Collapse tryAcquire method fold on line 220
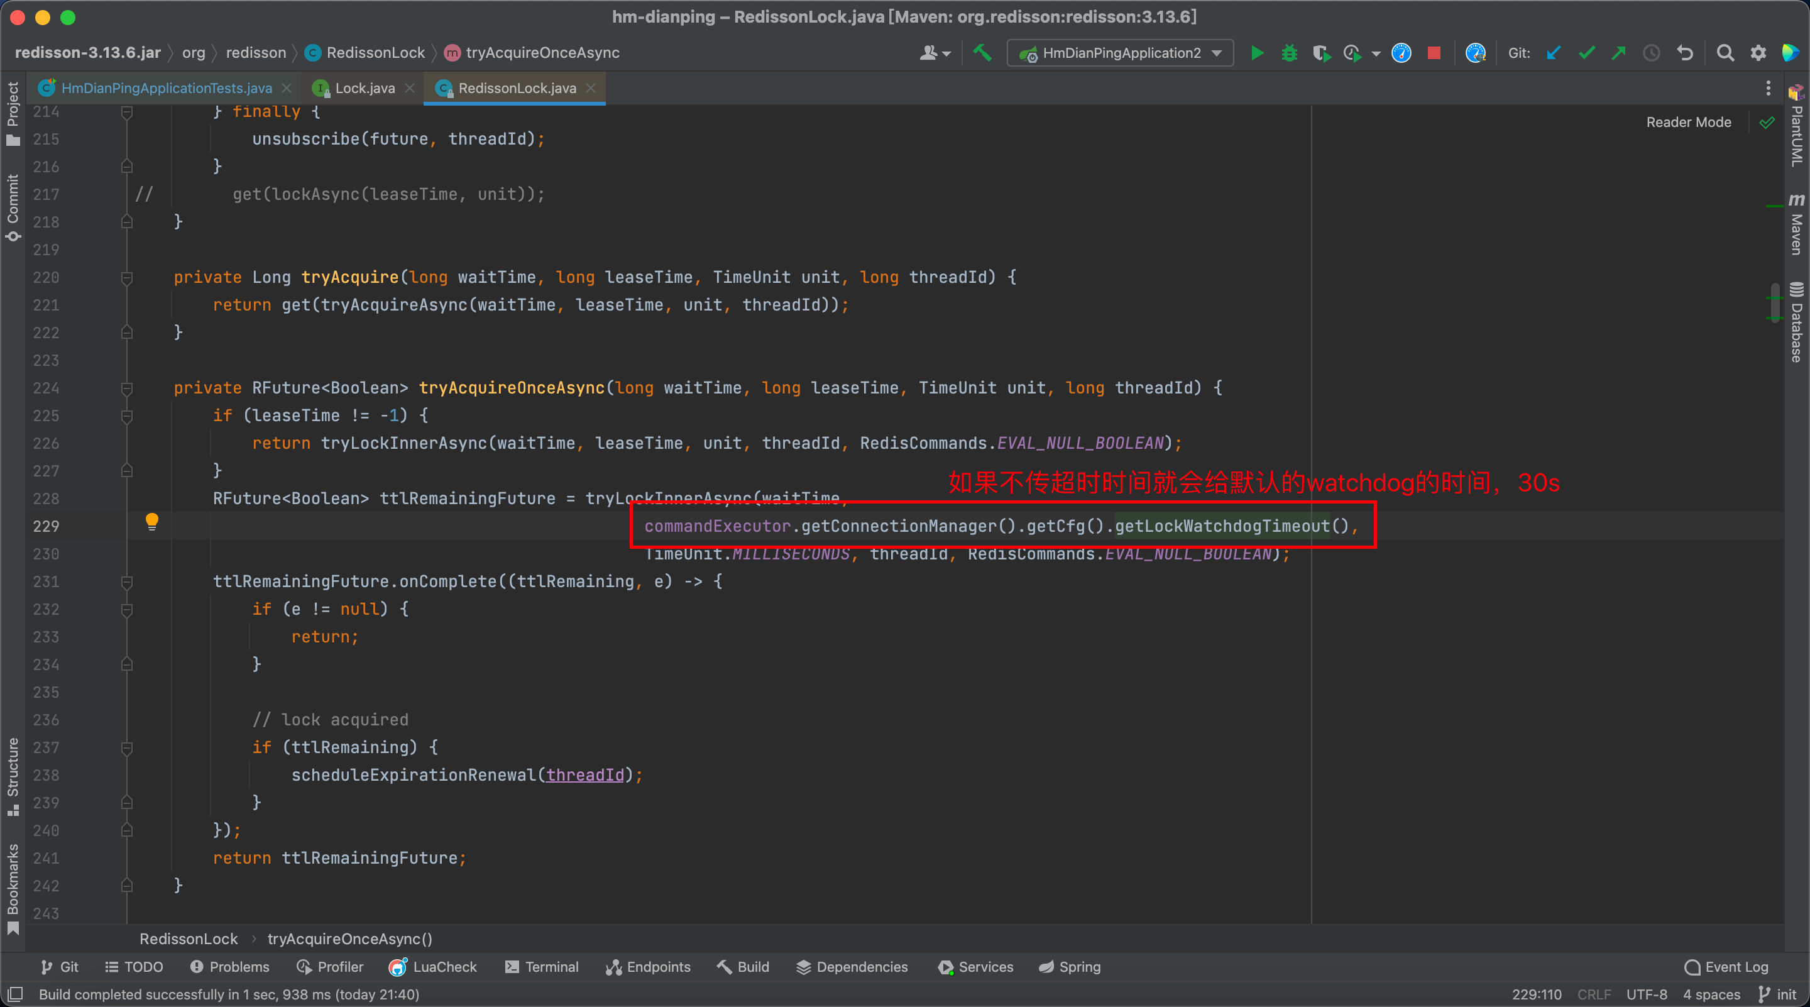This screenshot has height=1007, width=1810. (x=127, y=278)
